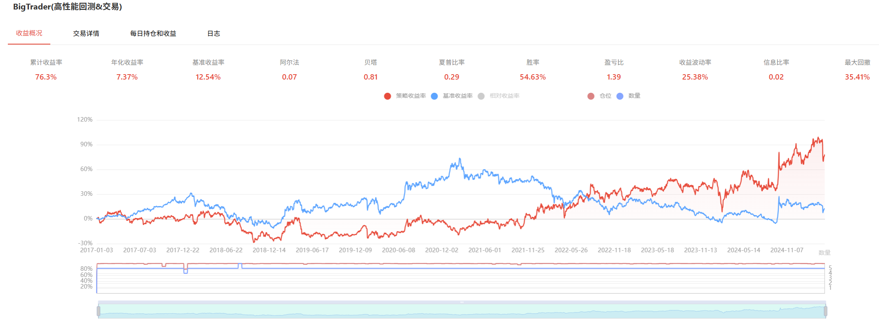The image size is (879, 324).
Task: Click left handle of time range slider
Action: pyautogui.click(x=99, y=311)
